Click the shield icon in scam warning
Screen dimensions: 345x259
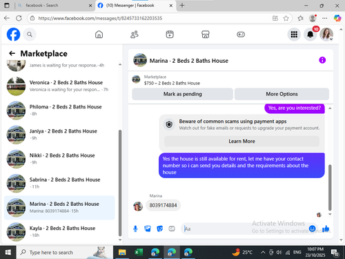[x=169, y=124]
